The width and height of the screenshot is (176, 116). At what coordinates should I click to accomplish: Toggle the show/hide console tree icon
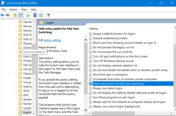click(21, 15)
